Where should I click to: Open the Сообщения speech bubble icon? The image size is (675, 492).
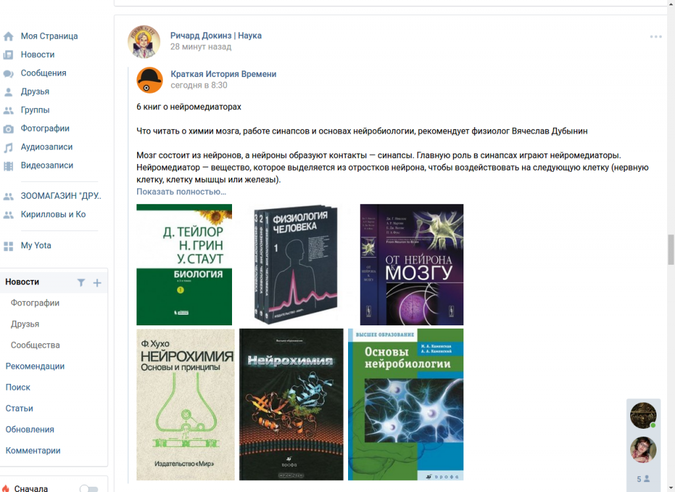(8, 74)
